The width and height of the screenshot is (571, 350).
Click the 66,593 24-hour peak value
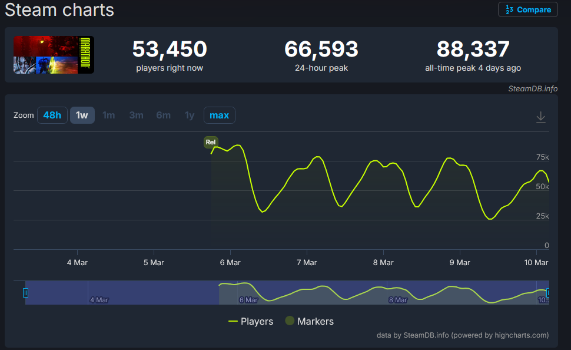(321, 49)
